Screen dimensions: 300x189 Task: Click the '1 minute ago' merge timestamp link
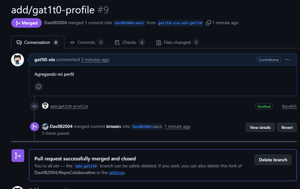pos(177,126)
